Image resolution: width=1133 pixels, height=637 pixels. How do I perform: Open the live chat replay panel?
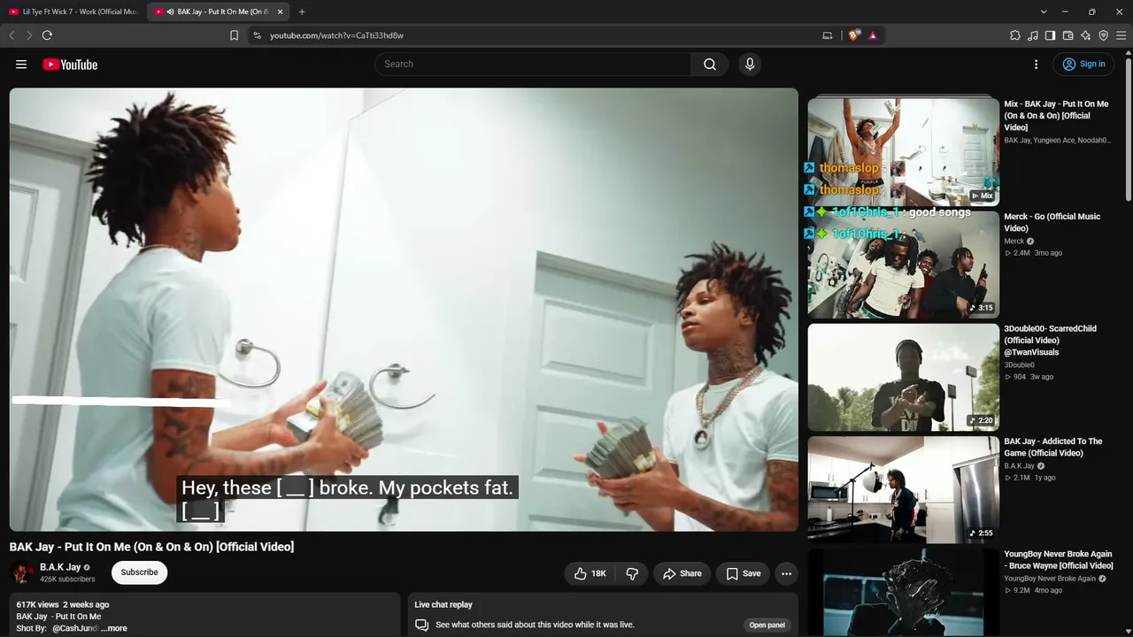tap(767, 625)
